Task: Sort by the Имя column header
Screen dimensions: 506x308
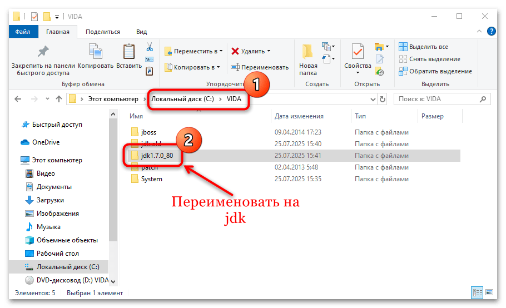Action: point(136,116)
